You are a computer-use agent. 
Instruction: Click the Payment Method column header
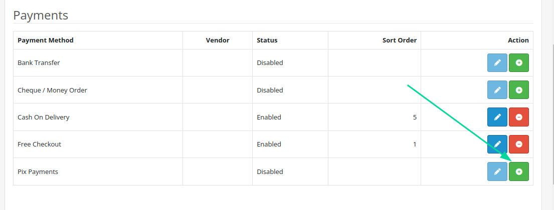46,40
